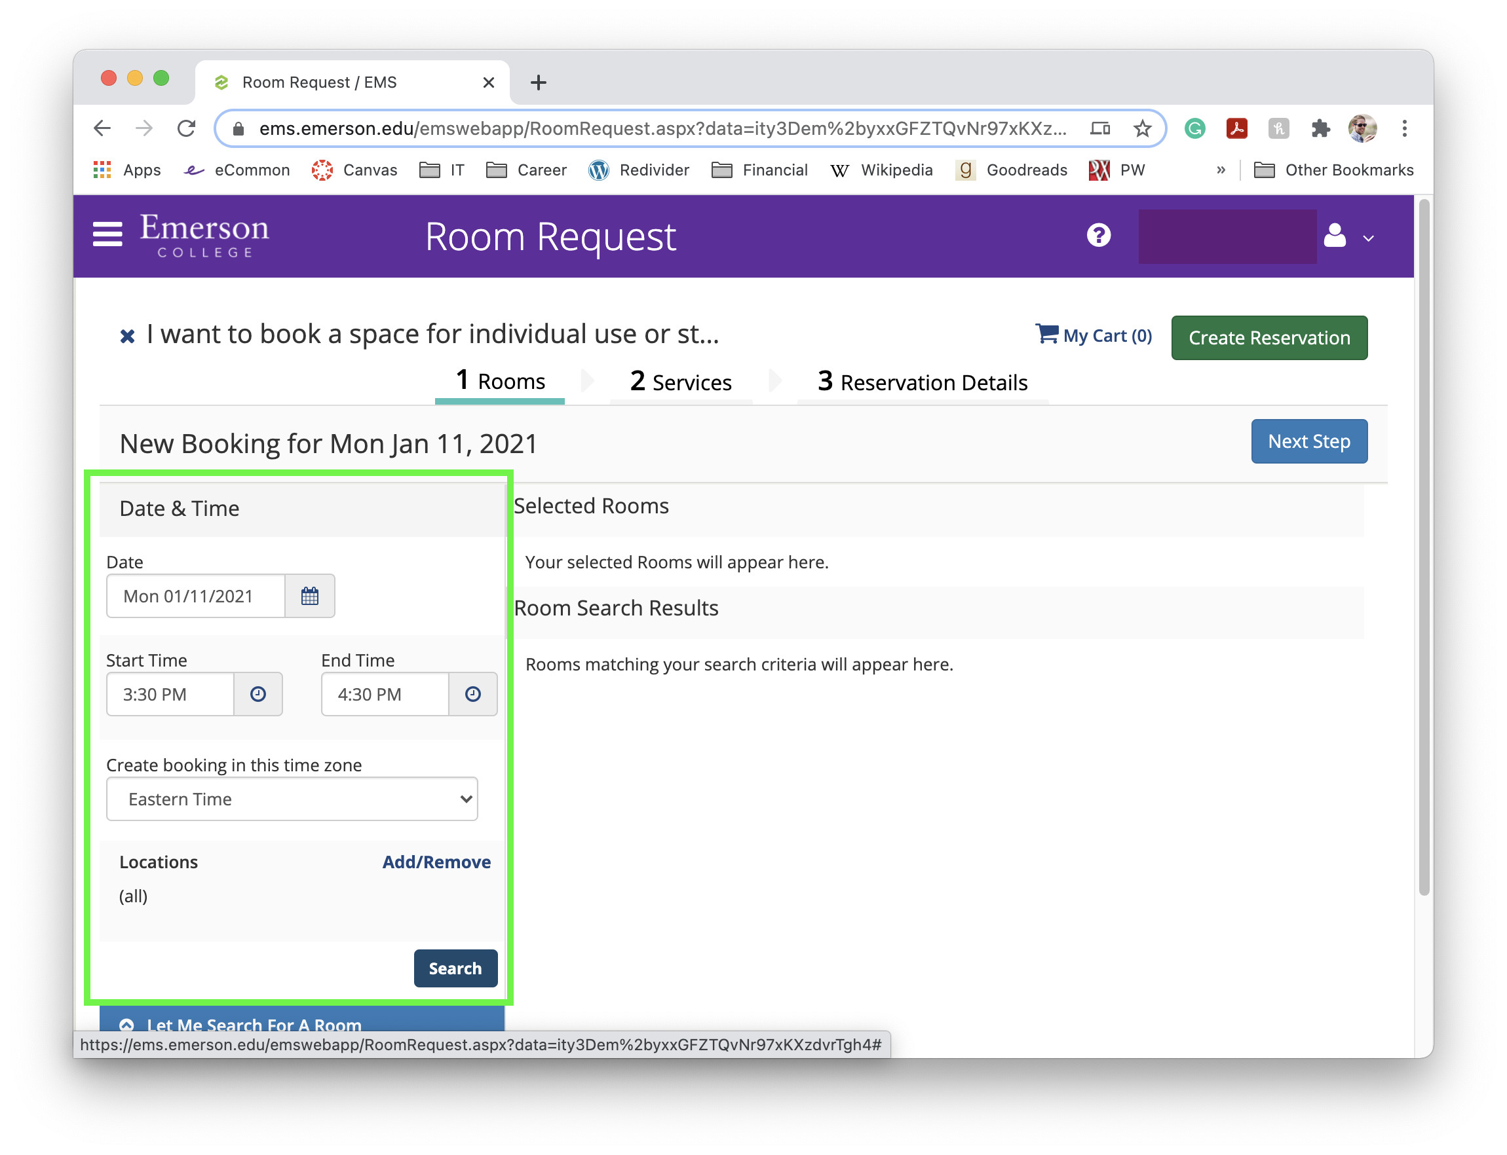Open the Redivider bookmark
The height and width of the screenshot is (1155, 1507).
click(x=638, y=170)
